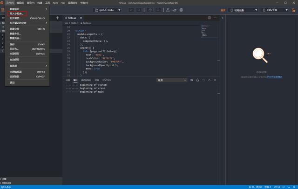The image size is (298, 189).
Task: Open the 手机/平板 device type dropdown
Action: click(x=275, y=10)
